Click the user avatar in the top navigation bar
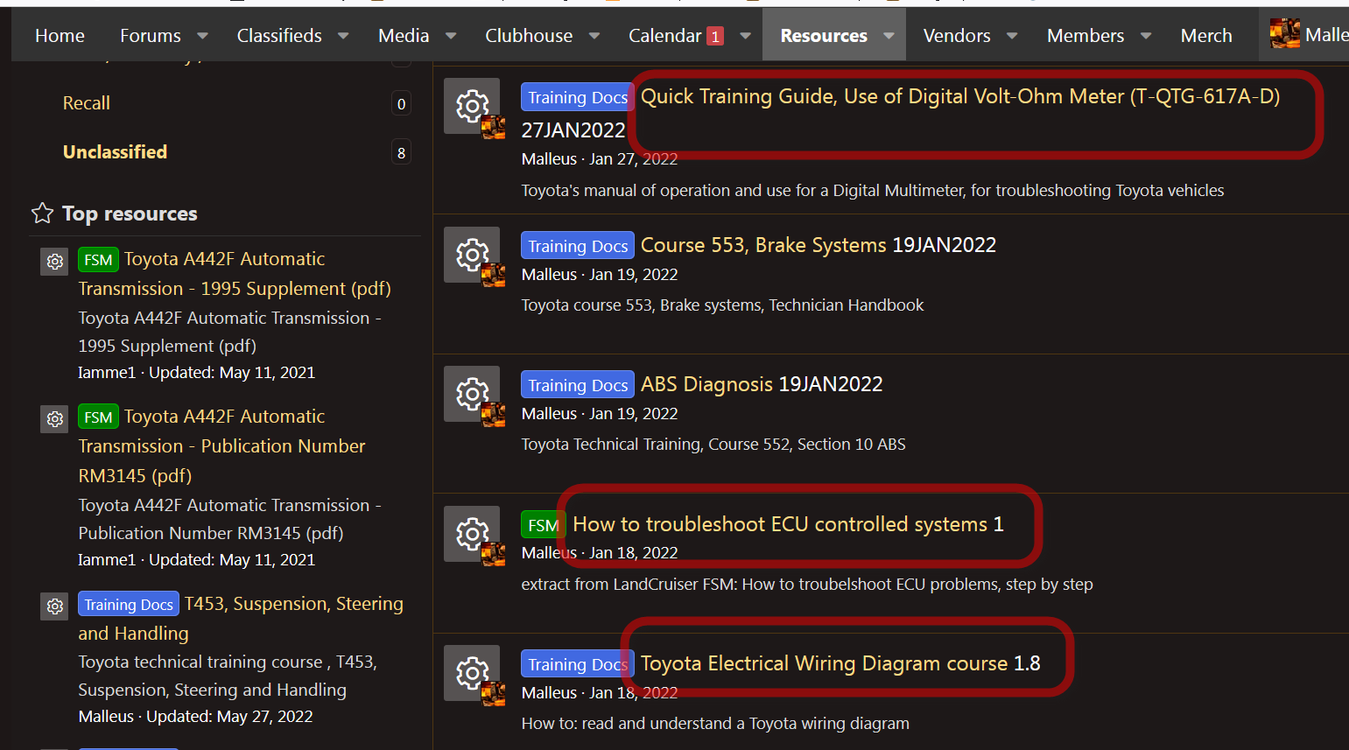 click(1284, 34)
